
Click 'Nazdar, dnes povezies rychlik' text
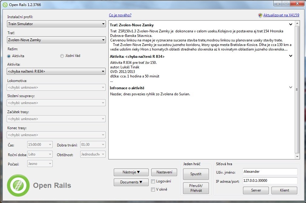[150, 94]
